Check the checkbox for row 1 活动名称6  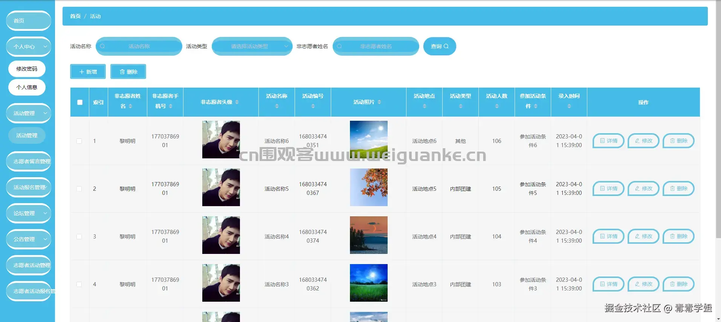79,141
